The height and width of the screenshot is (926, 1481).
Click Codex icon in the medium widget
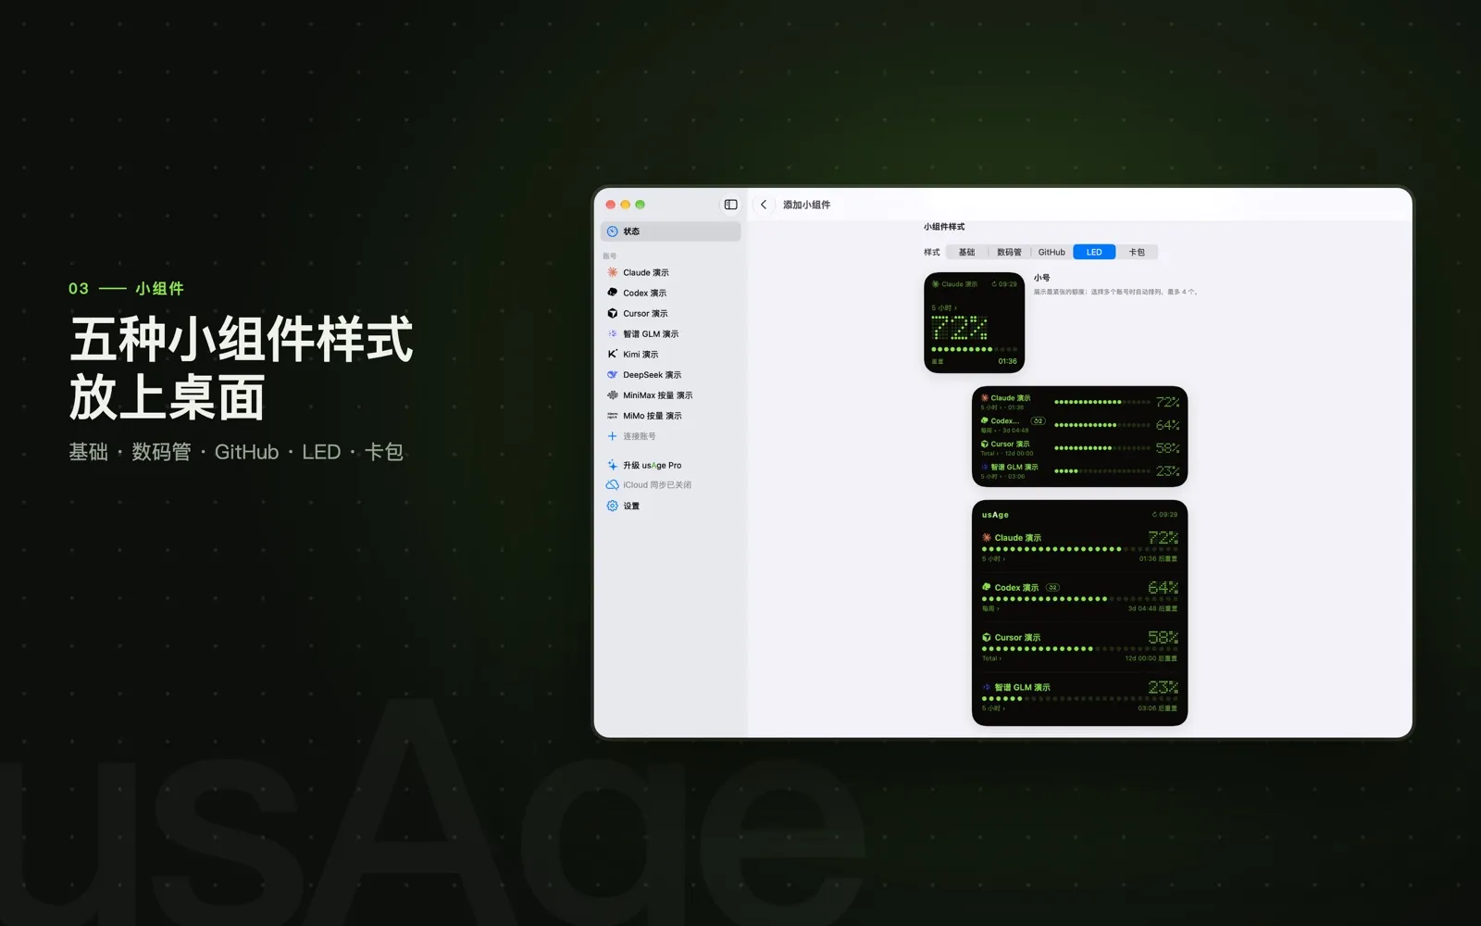pos(985,420)
